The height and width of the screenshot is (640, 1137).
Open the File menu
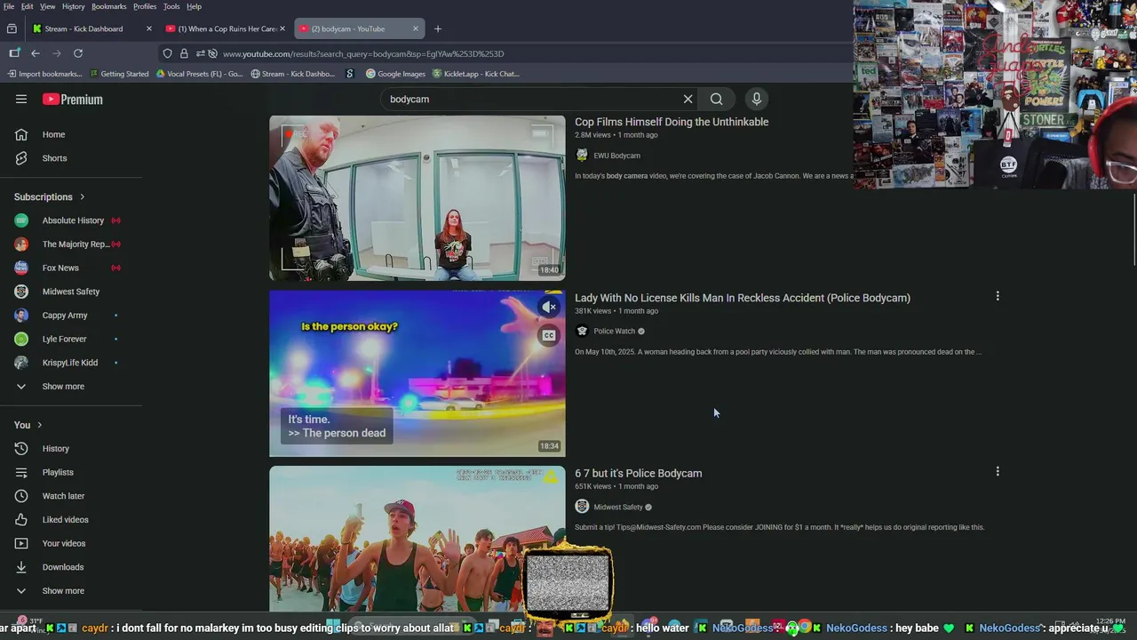point(9,6)
